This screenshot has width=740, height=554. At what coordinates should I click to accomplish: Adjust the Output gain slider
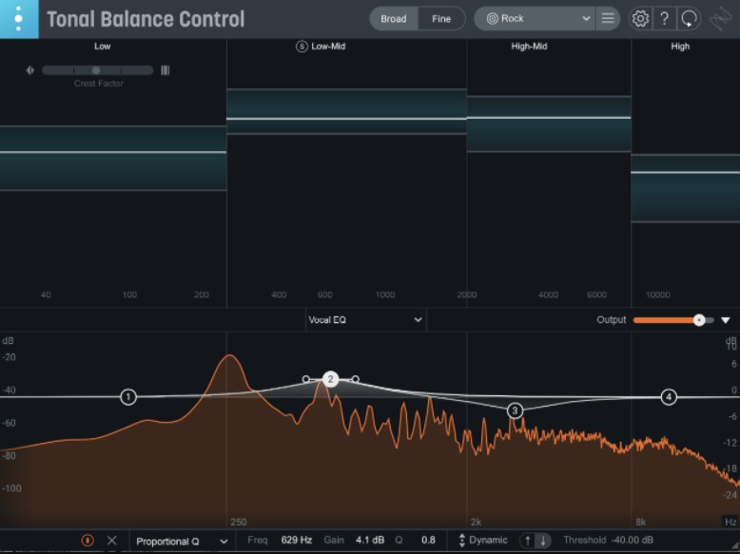point(673,320)
